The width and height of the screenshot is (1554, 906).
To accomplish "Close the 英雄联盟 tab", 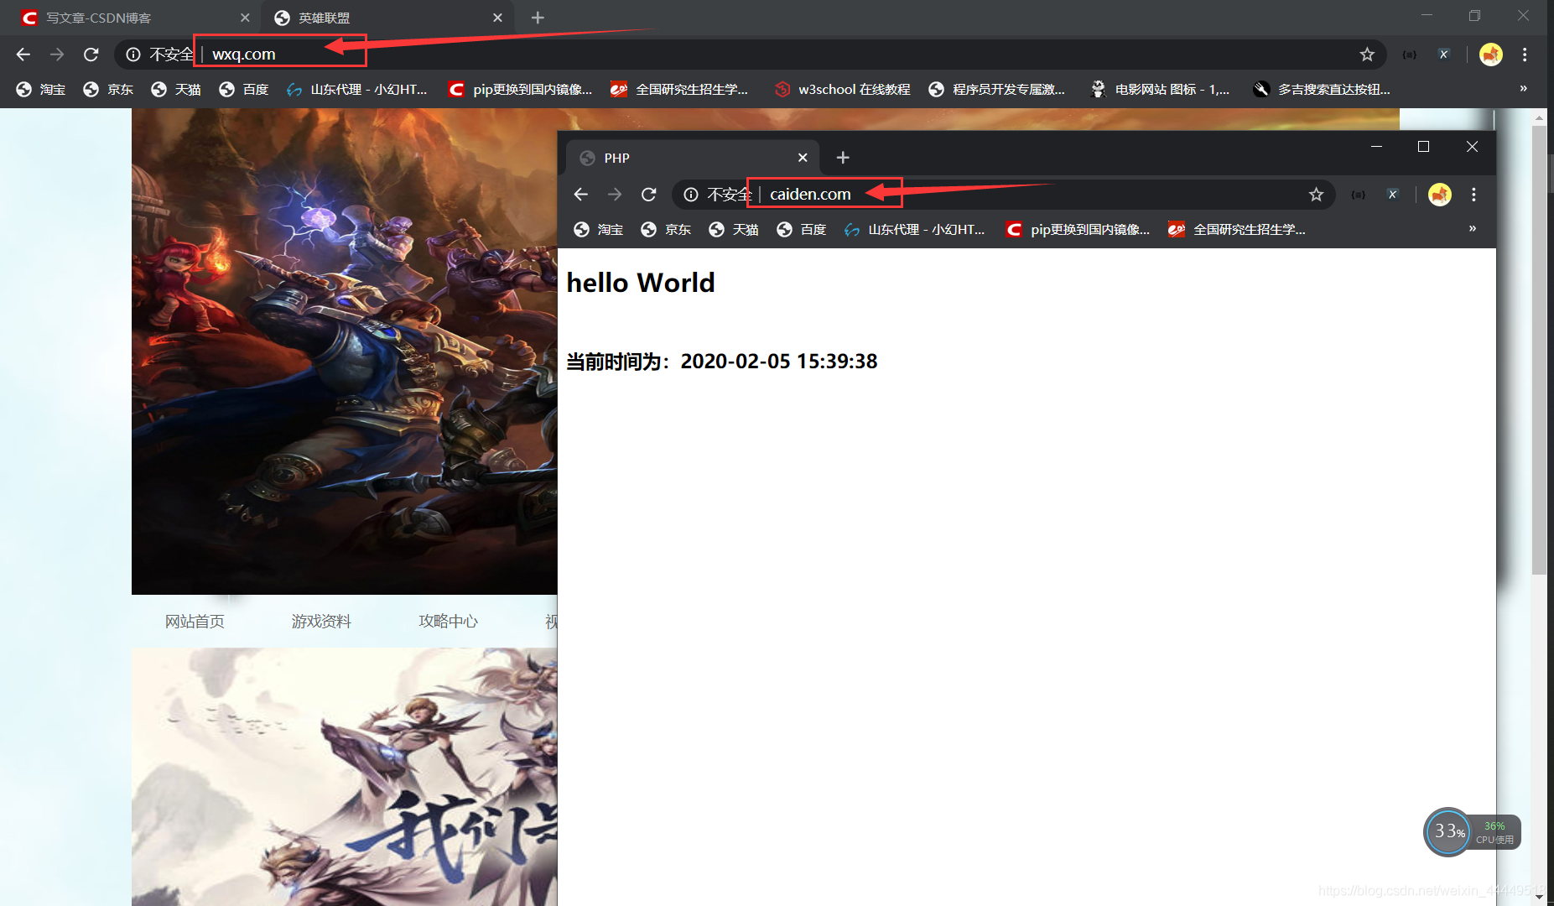I will pyautogui.click(x=497, y=18).
